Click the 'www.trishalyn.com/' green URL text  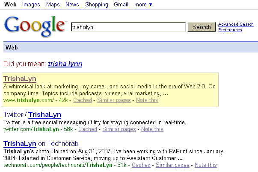coord(29,100)
